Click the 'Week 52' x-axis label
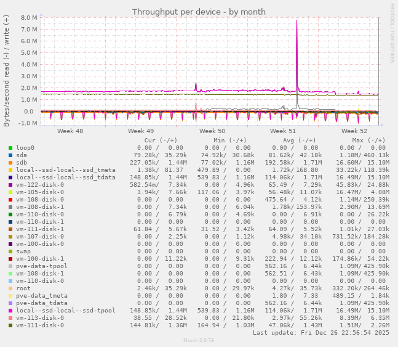 pos(354,131)
